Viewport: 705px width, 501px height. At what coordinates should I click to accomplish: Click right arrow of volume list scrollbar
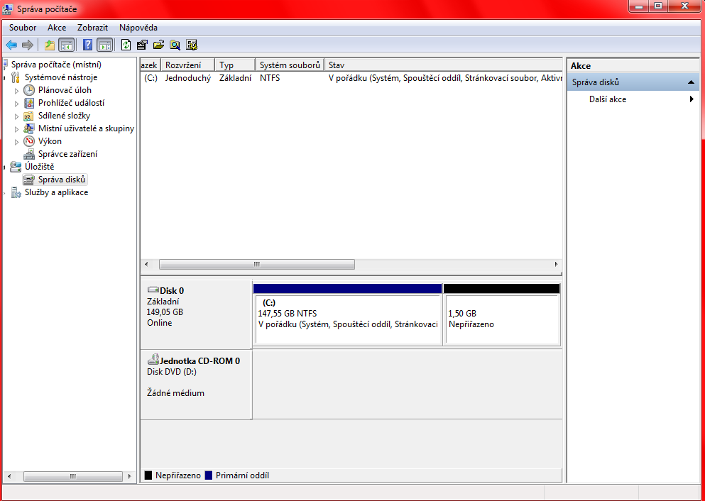[556, 264]
